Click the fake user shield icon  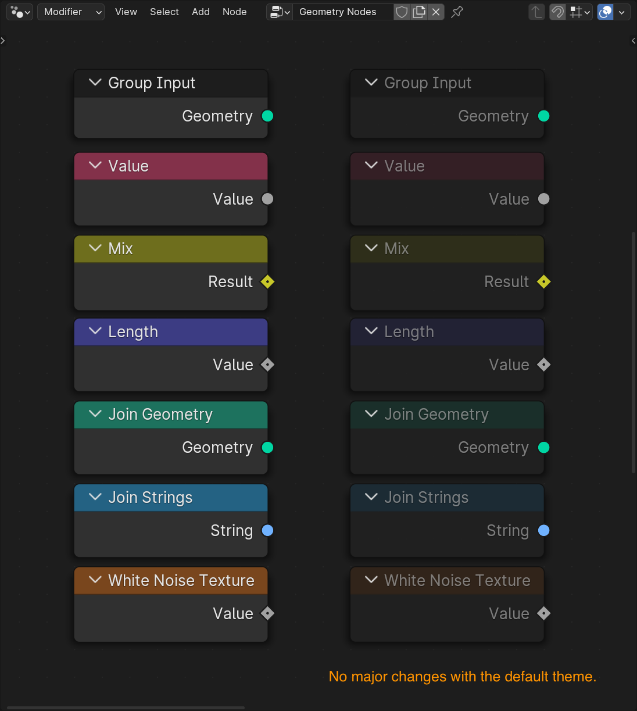point(402,12)
